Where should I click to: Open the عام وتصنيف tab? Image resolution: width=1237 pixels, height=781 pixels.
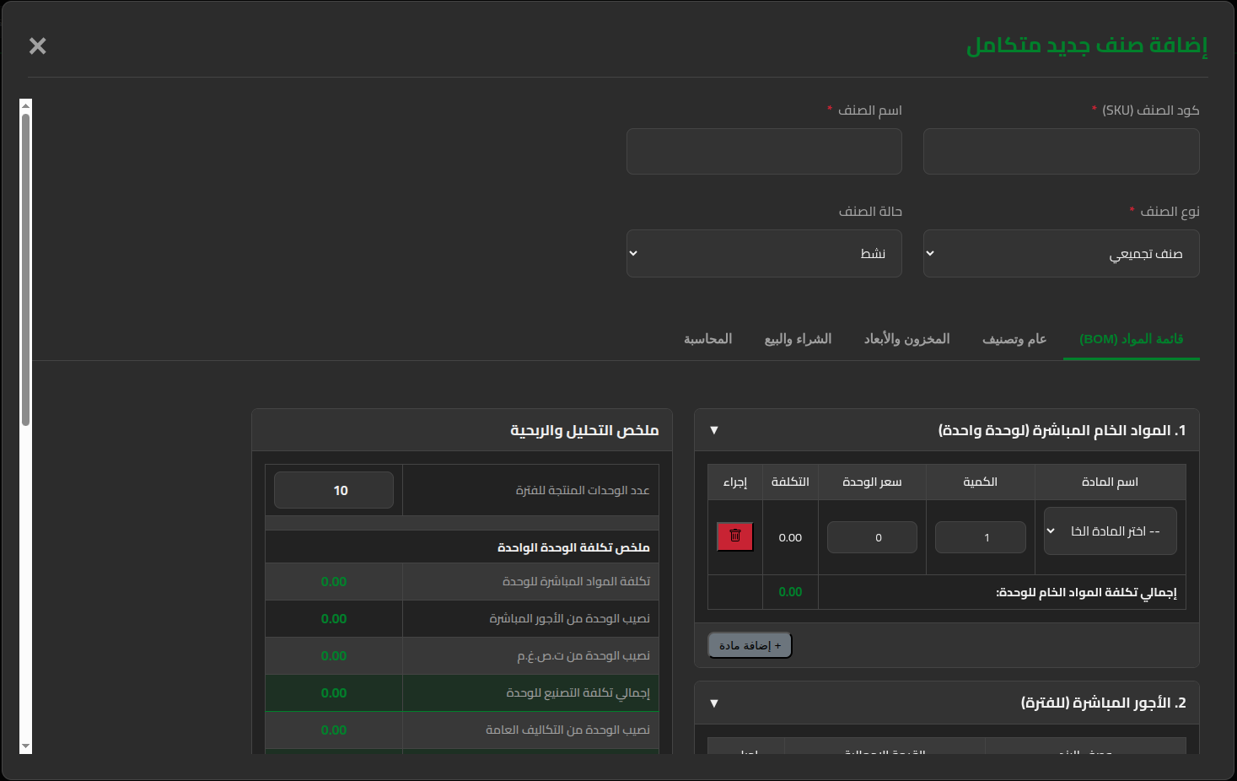coord(1014,339)
